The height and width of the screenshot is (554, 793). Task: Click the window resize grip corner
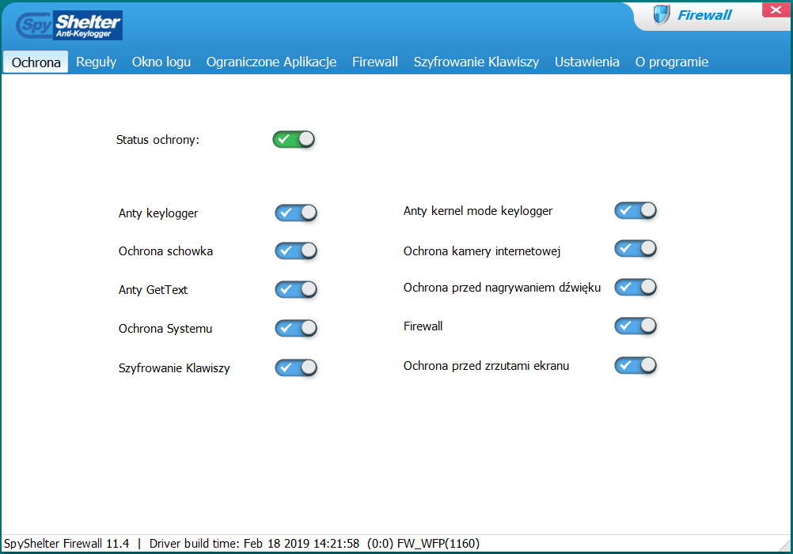[x=784, y=546]
